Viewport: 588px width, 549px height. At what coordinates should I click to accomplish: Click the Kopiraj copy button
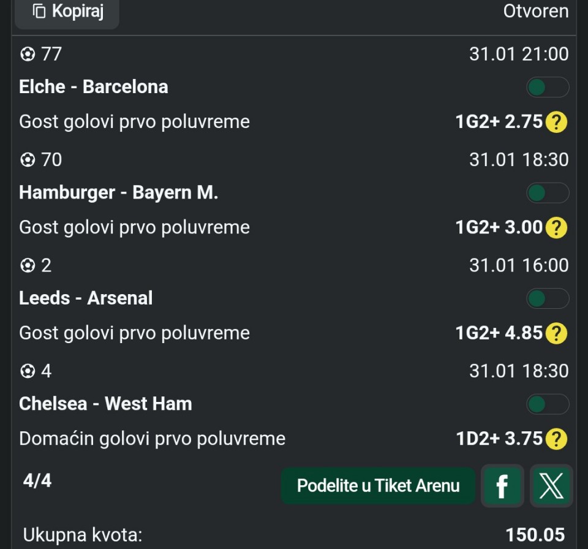tap(67, 11)
